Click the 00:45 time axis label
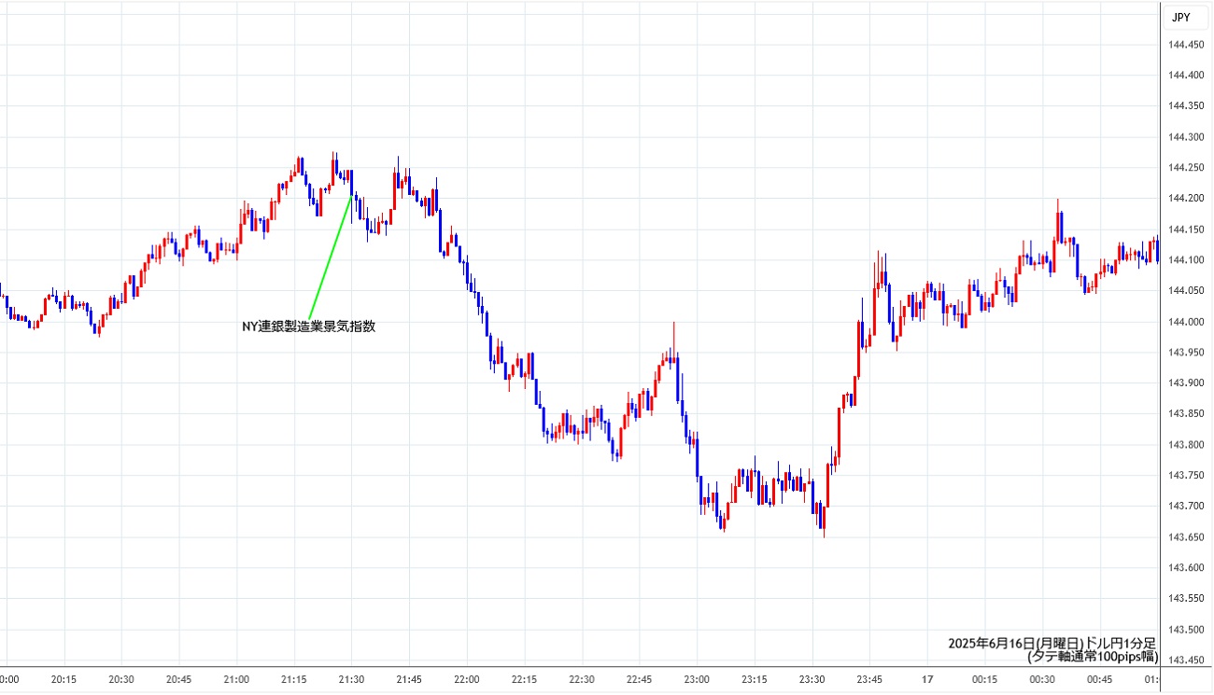This screenshot has width=1214, height=695. pyautogui.click(x=1098, y=680)
